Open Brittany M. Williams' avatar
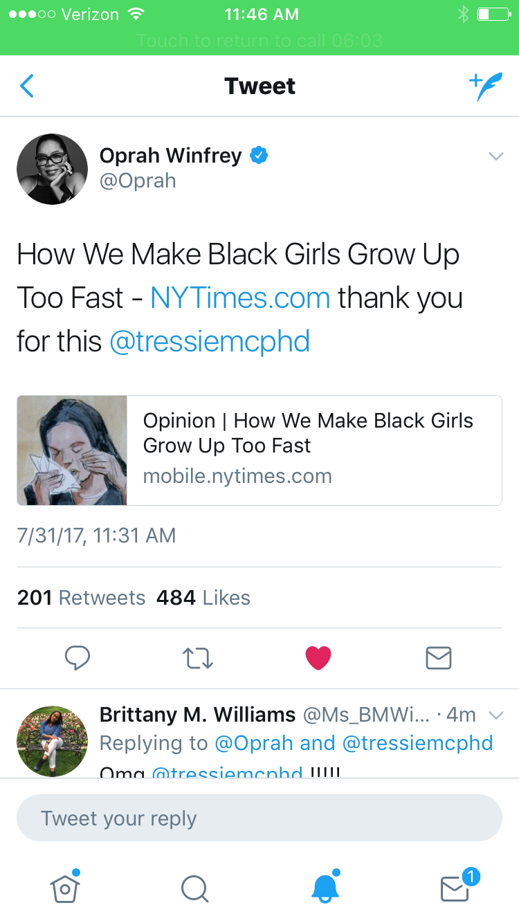Screen dimensions: 519x923 click(x=53, y=741)
